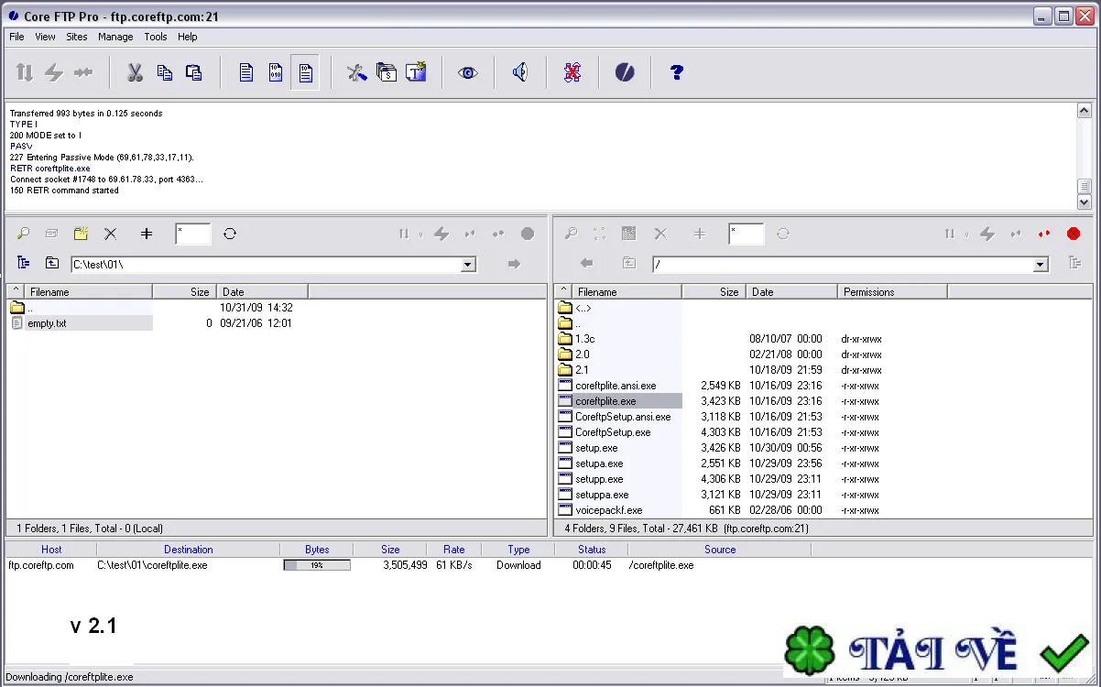The image size is (1101, 687).
Task: Click the local pane plus icon
Action: [x=147, y=234]
